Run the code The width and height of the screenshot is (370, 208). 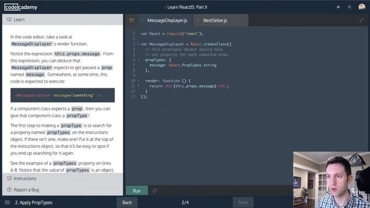(x=137, y=191)
